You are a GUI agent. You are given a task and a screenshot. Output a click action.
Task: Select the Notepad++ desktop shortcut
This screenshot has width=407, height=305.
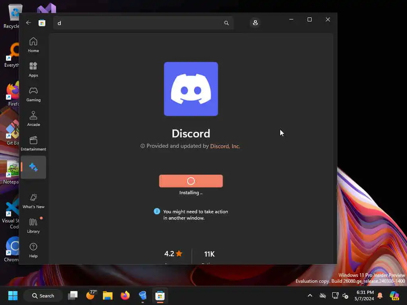click(12, 172)
